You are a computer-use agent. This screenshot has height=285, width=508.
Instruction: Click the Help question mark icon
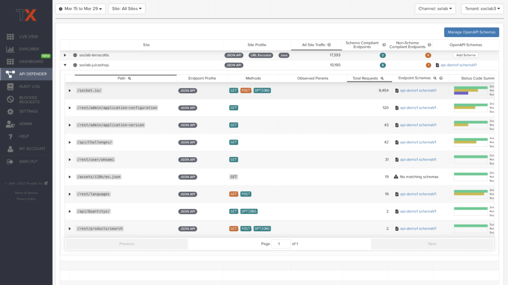[x=10, y=136]
